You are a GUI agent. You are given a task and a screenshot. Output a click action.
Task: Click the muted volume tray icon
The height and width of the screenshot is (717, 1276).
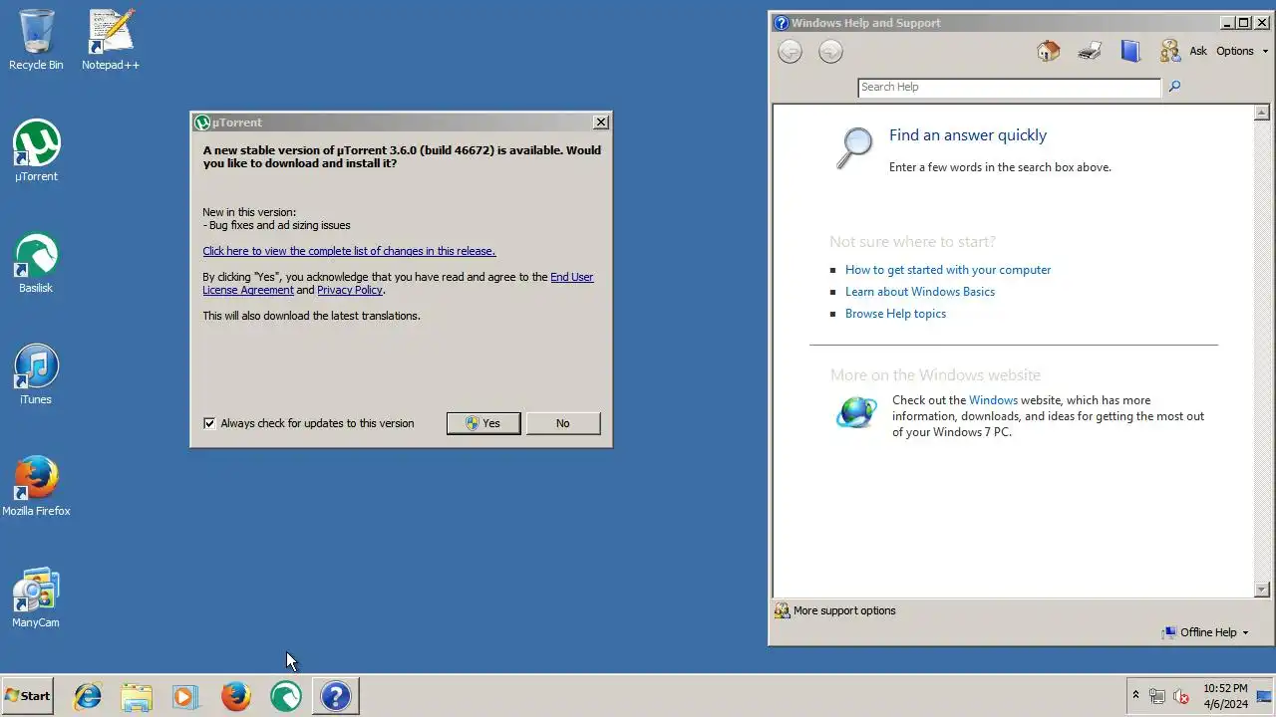(1181, 696)
